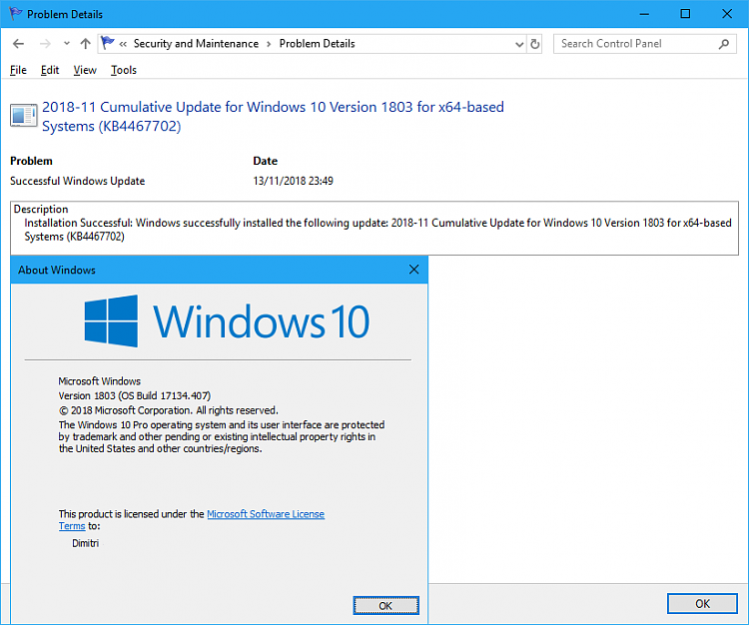Screen dimensions: 749x625
Task: Go back using the back arrow
Action: click(18, 44)
